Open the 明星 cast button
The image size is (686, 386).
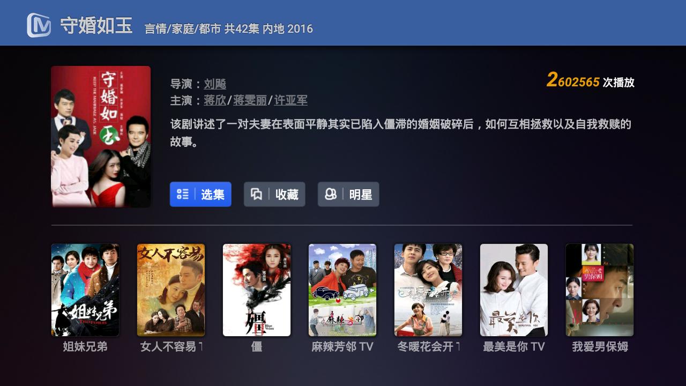348,194
